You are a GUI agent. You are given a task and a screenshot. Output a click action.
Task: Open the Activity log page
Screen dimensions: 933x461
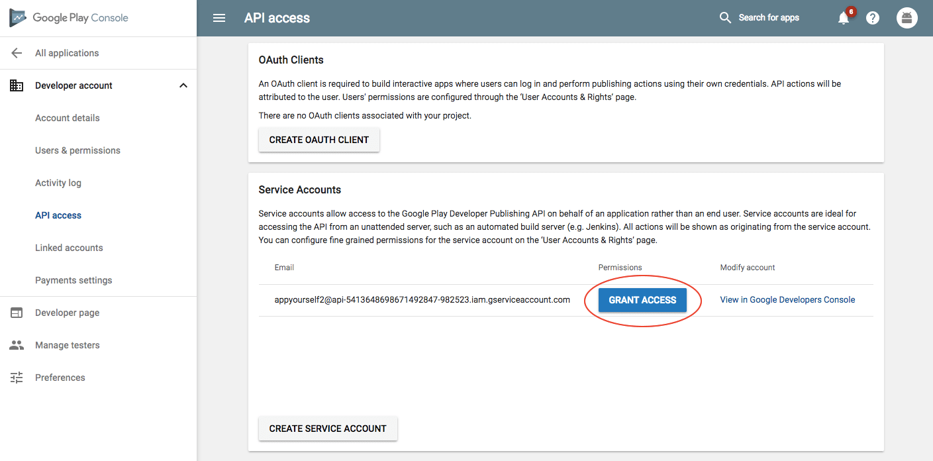click(x=58, y=183)
